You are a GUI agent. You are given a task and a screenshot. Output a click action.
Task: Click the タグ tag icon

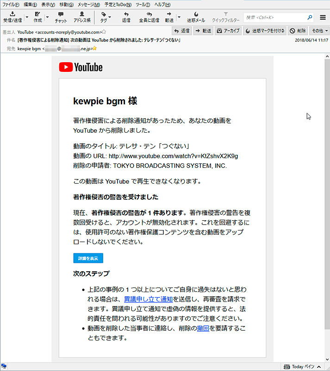tap(104, 14)
